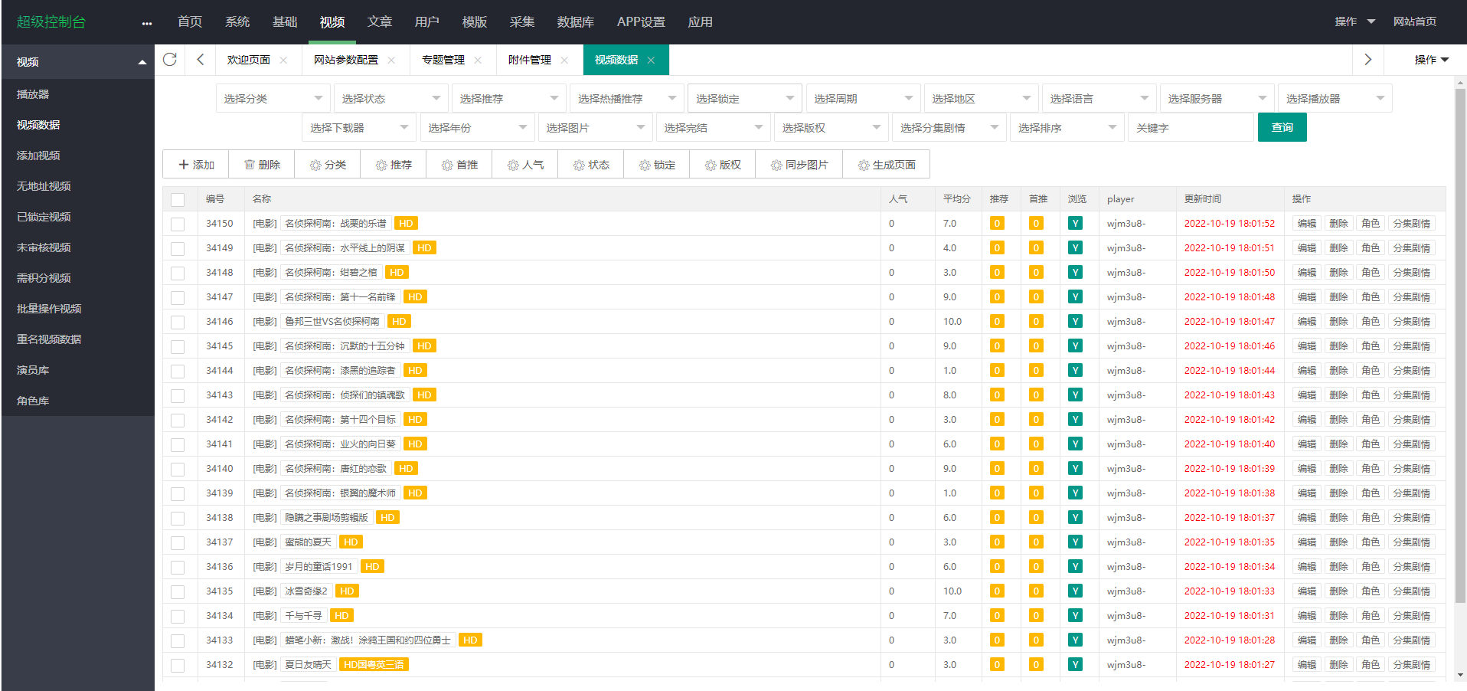
Task: Open the 数据库 top menu
Action: coord(576,22)
